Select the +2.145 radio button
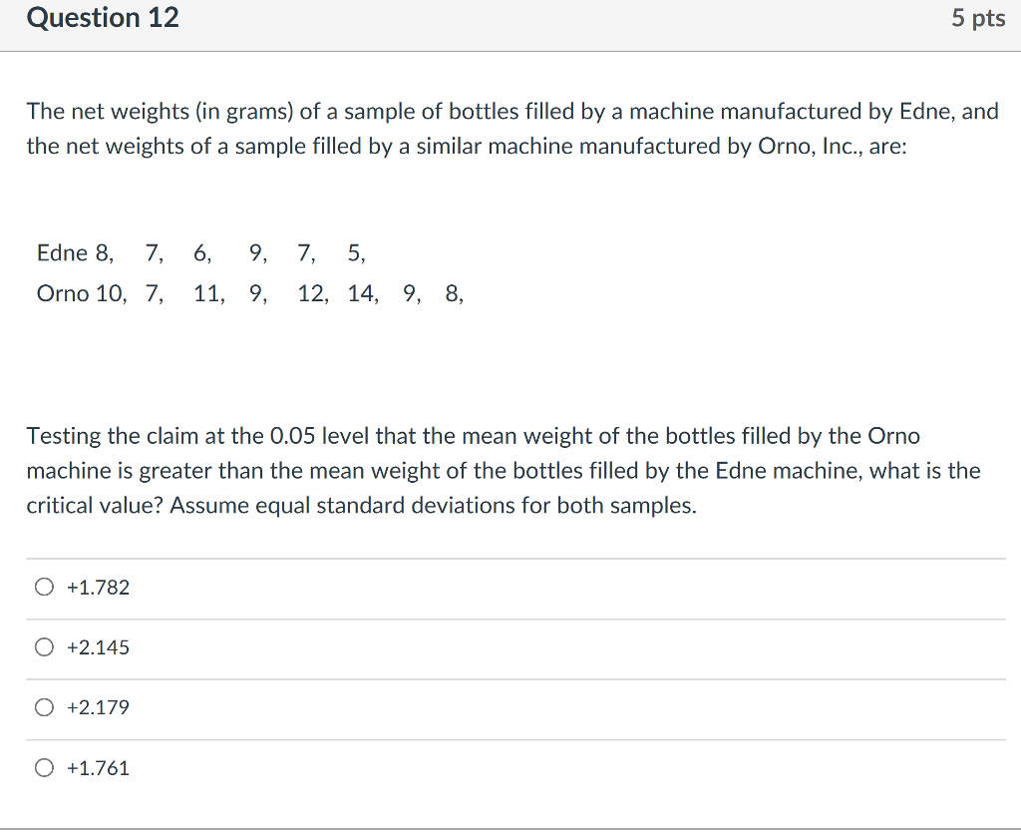1021x834 pixels. 44,646
